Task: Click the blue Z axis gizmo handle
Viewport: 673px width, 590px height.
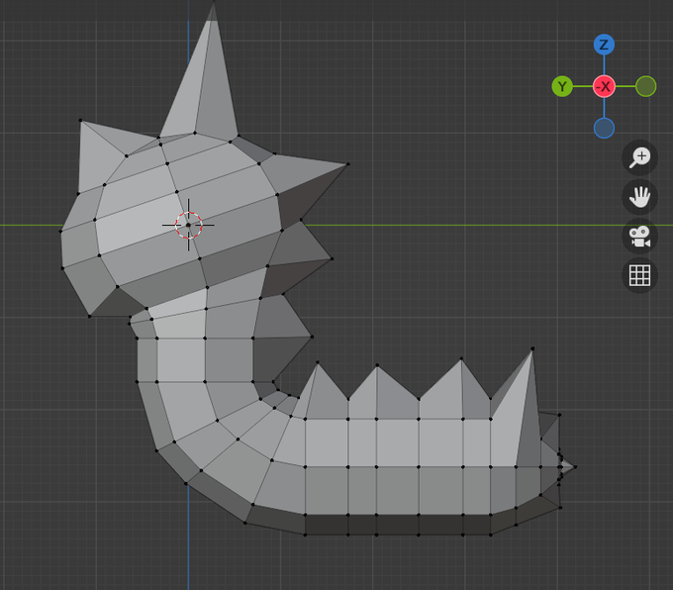Action: pyautogui.click(x=604, y=45)
